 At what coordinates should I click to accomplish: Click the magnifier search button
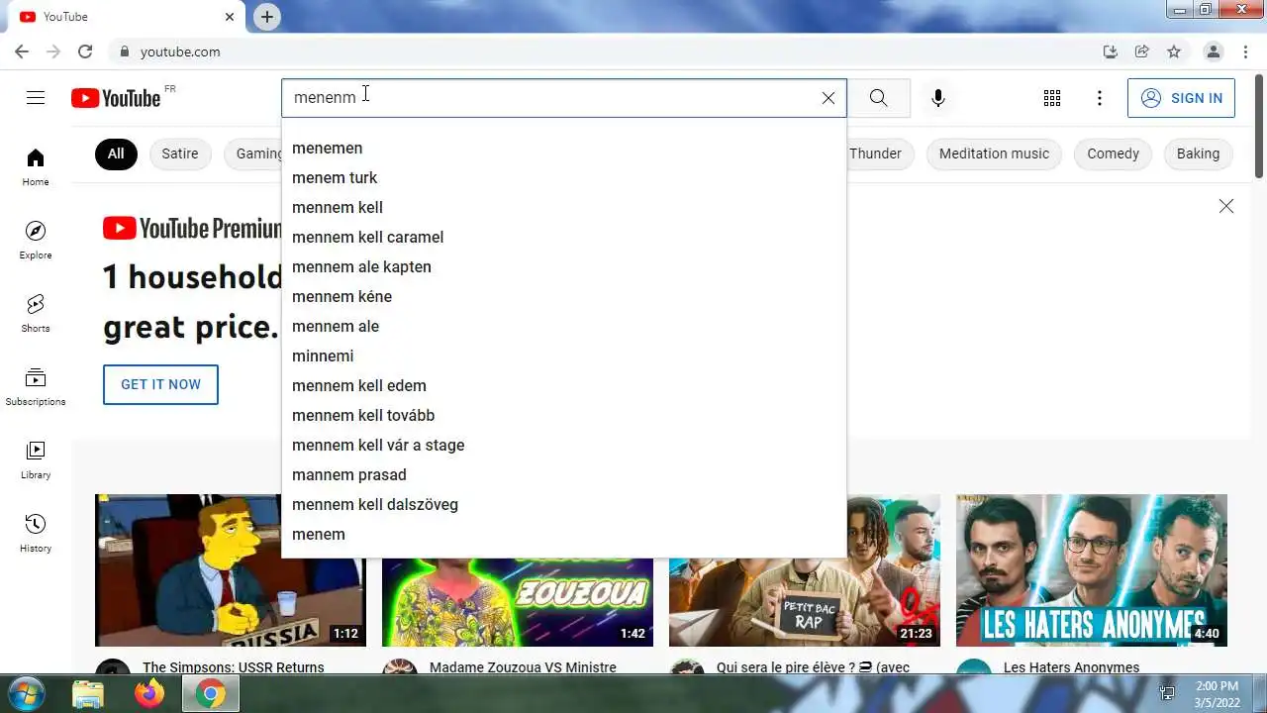tap(879, 98)
